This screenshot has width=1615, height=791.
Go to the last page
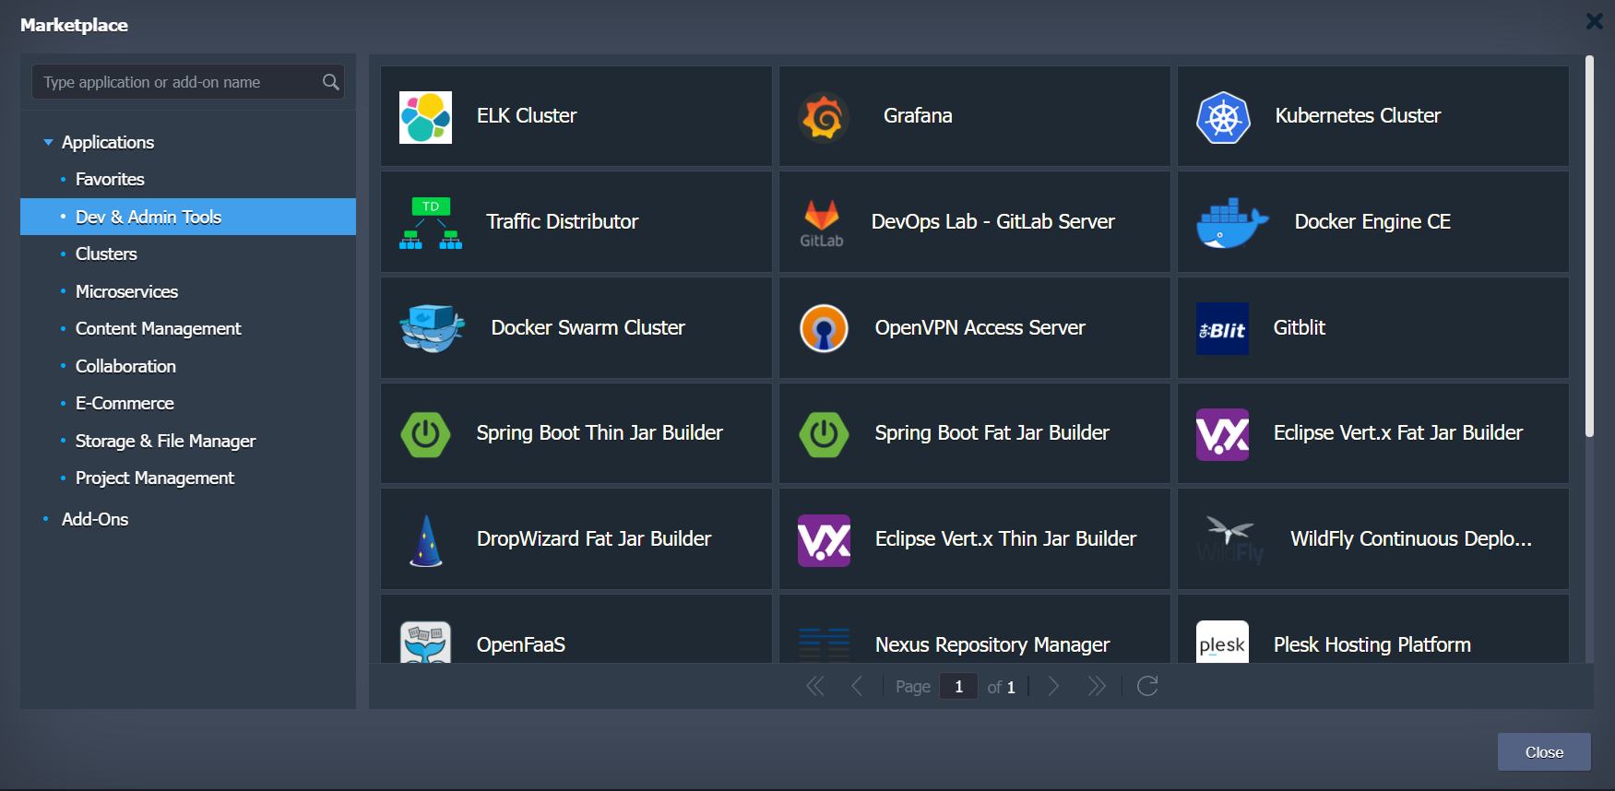(1096, 686)
